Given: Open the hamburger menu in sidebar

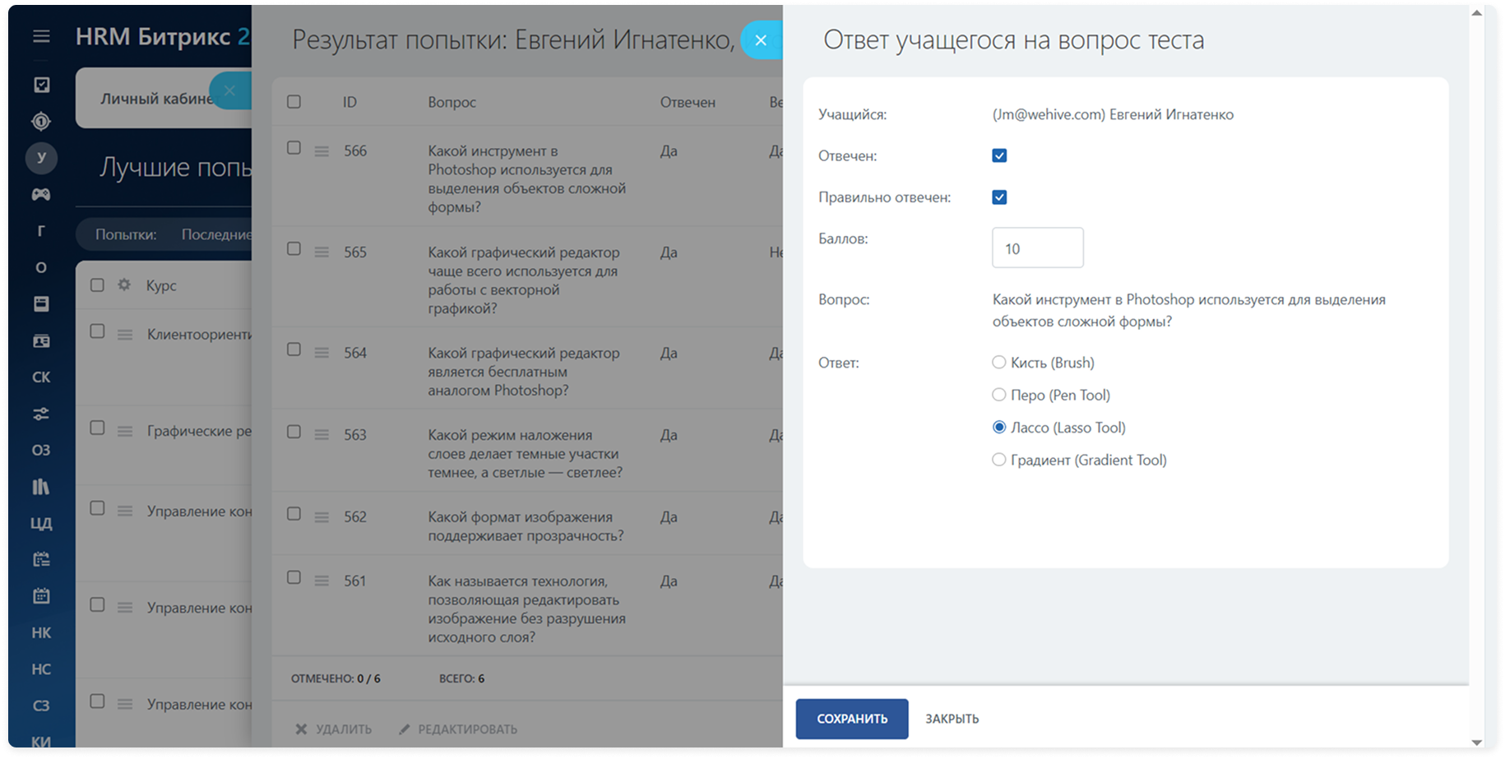Looking at the screenshot, I should click(41, 36).
